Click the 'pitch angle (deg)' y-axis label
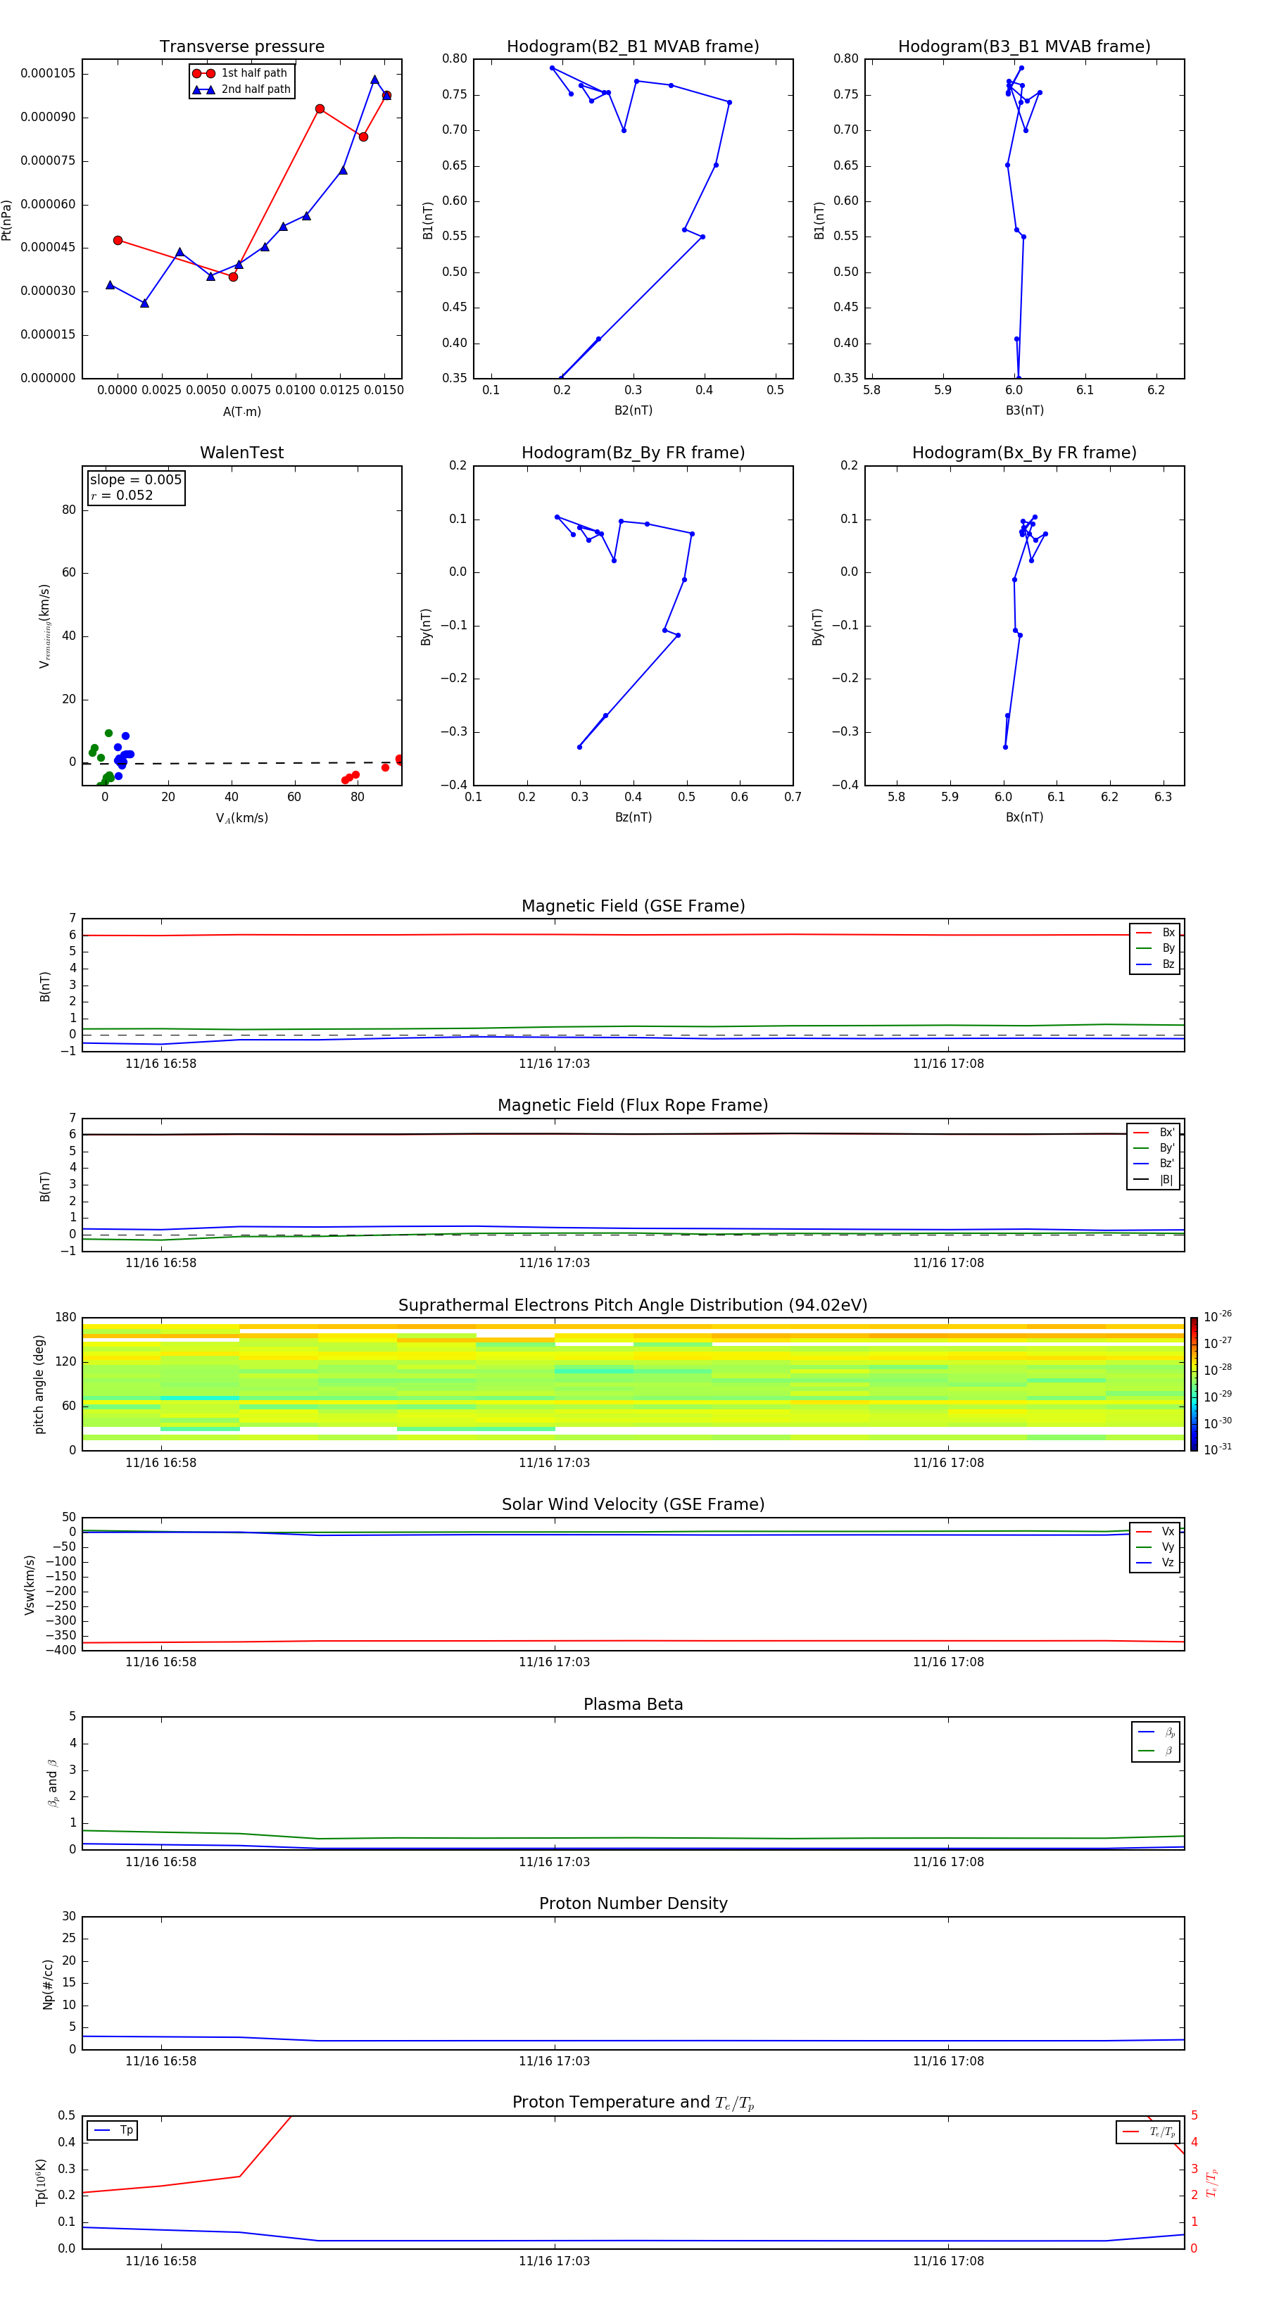1267x2323 pixels. coord(39,1383)
